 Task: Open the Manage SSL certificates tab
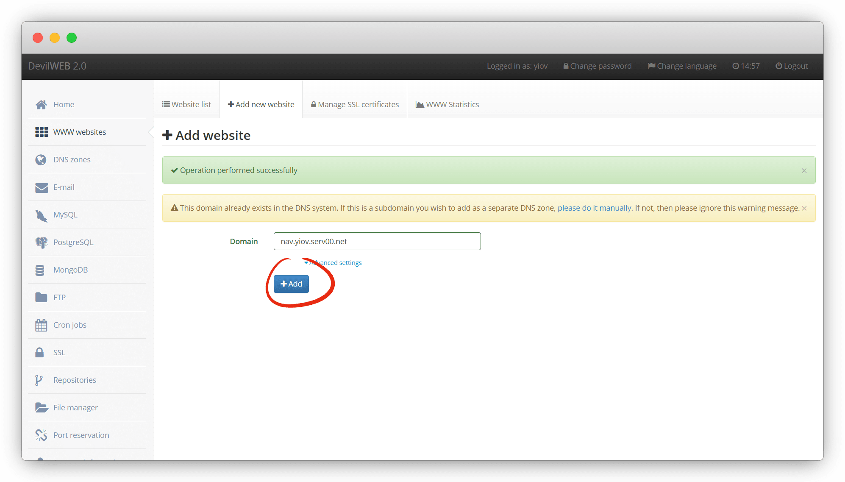pyautogui.click(x=355, y=105)
